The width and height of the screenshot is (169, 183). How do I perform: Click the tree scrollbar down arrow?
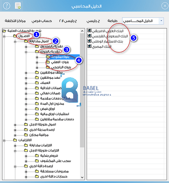click(82, 177)
